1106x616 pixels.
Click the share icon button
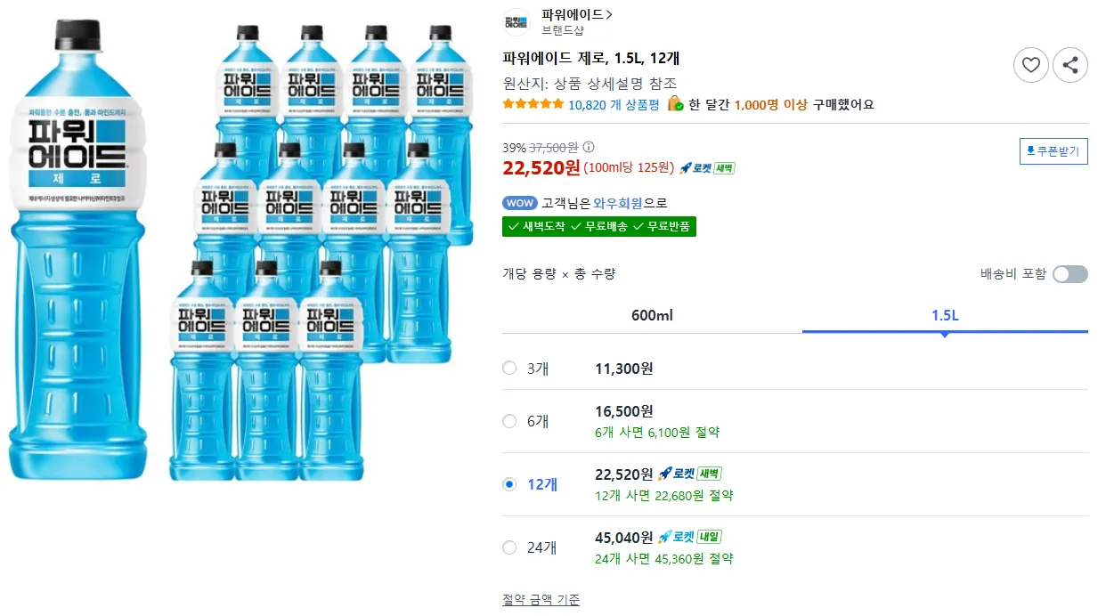(x=1070, y=65)
